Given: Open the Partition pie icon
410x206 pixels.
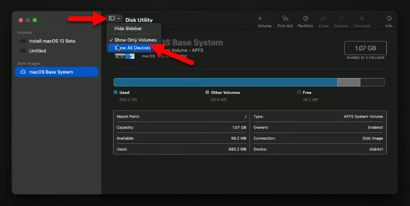Looking at the screenshot, I should click(x=305, y=18).
